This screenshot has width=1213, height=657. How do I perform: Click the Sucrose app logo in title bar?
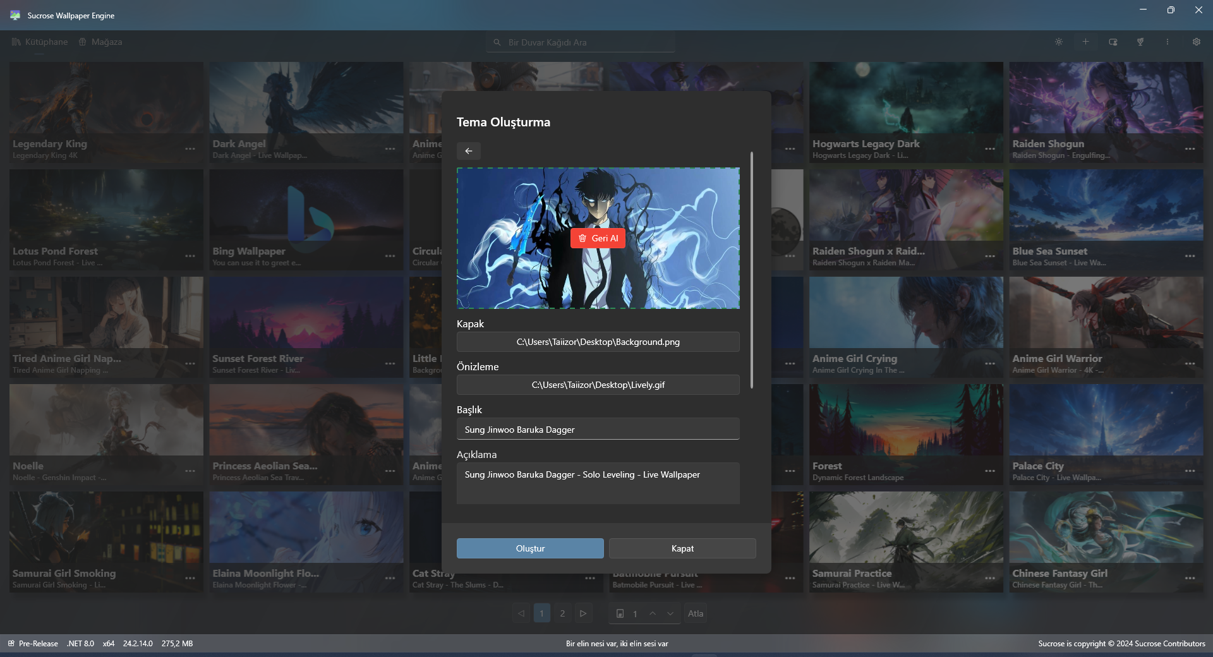point(15,15)
